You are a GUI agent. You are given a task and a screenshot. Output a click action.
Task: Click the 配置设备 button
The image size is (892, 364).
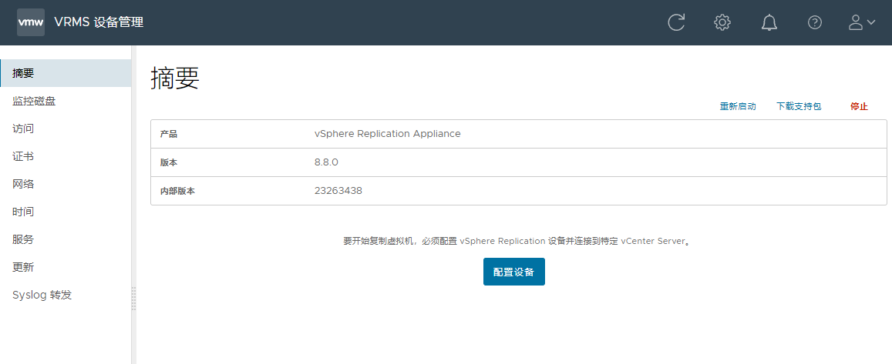click(x=513, y=272)
